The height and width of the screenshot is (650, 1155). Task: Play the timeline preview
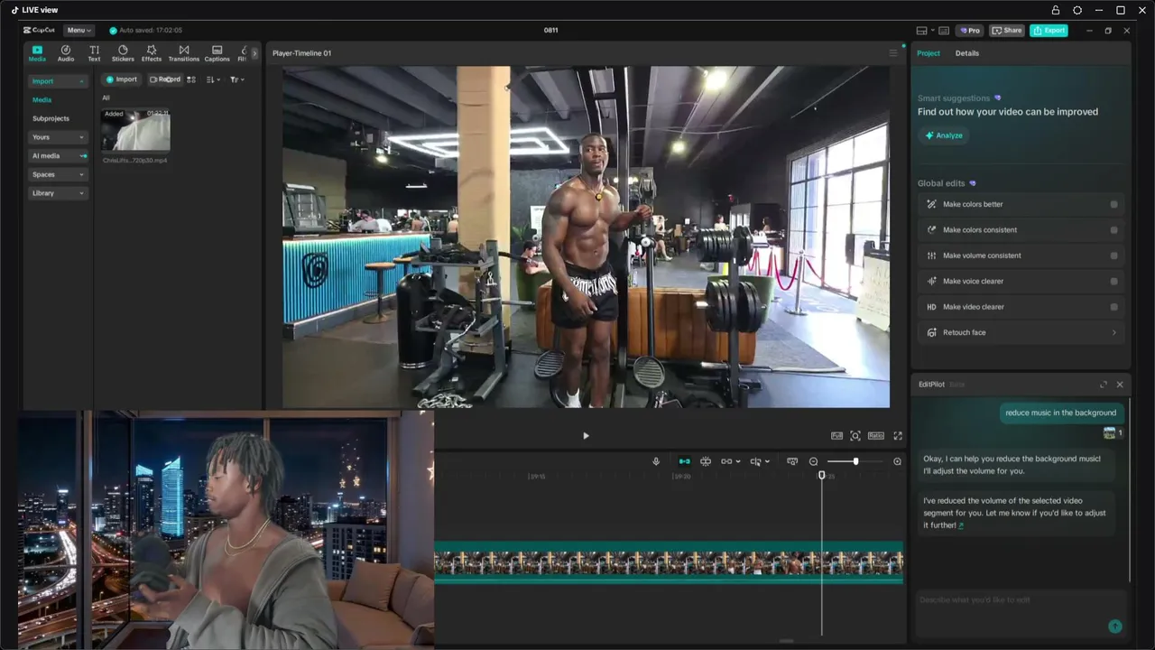(586, 436)
